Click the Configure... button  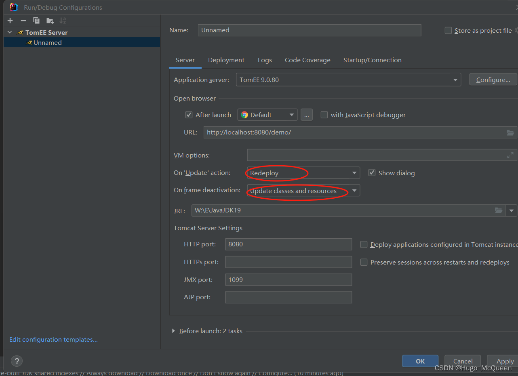(493, 80)
